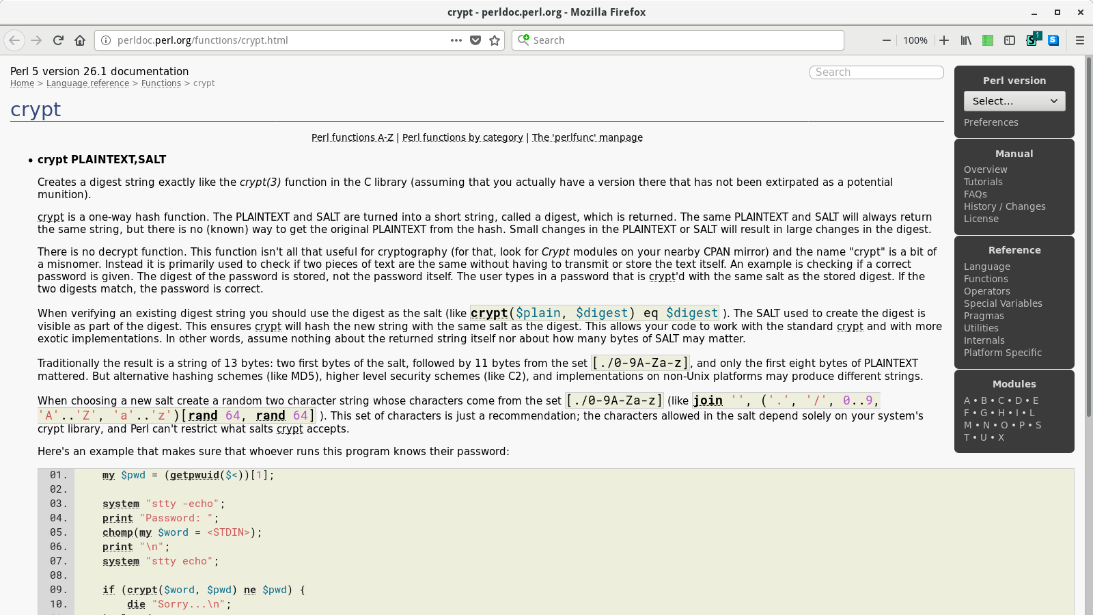Image resolution: width=1093 pixels, height=615 pixels.
Task: Open the blue S extension icon
Action: [1053, 40]
